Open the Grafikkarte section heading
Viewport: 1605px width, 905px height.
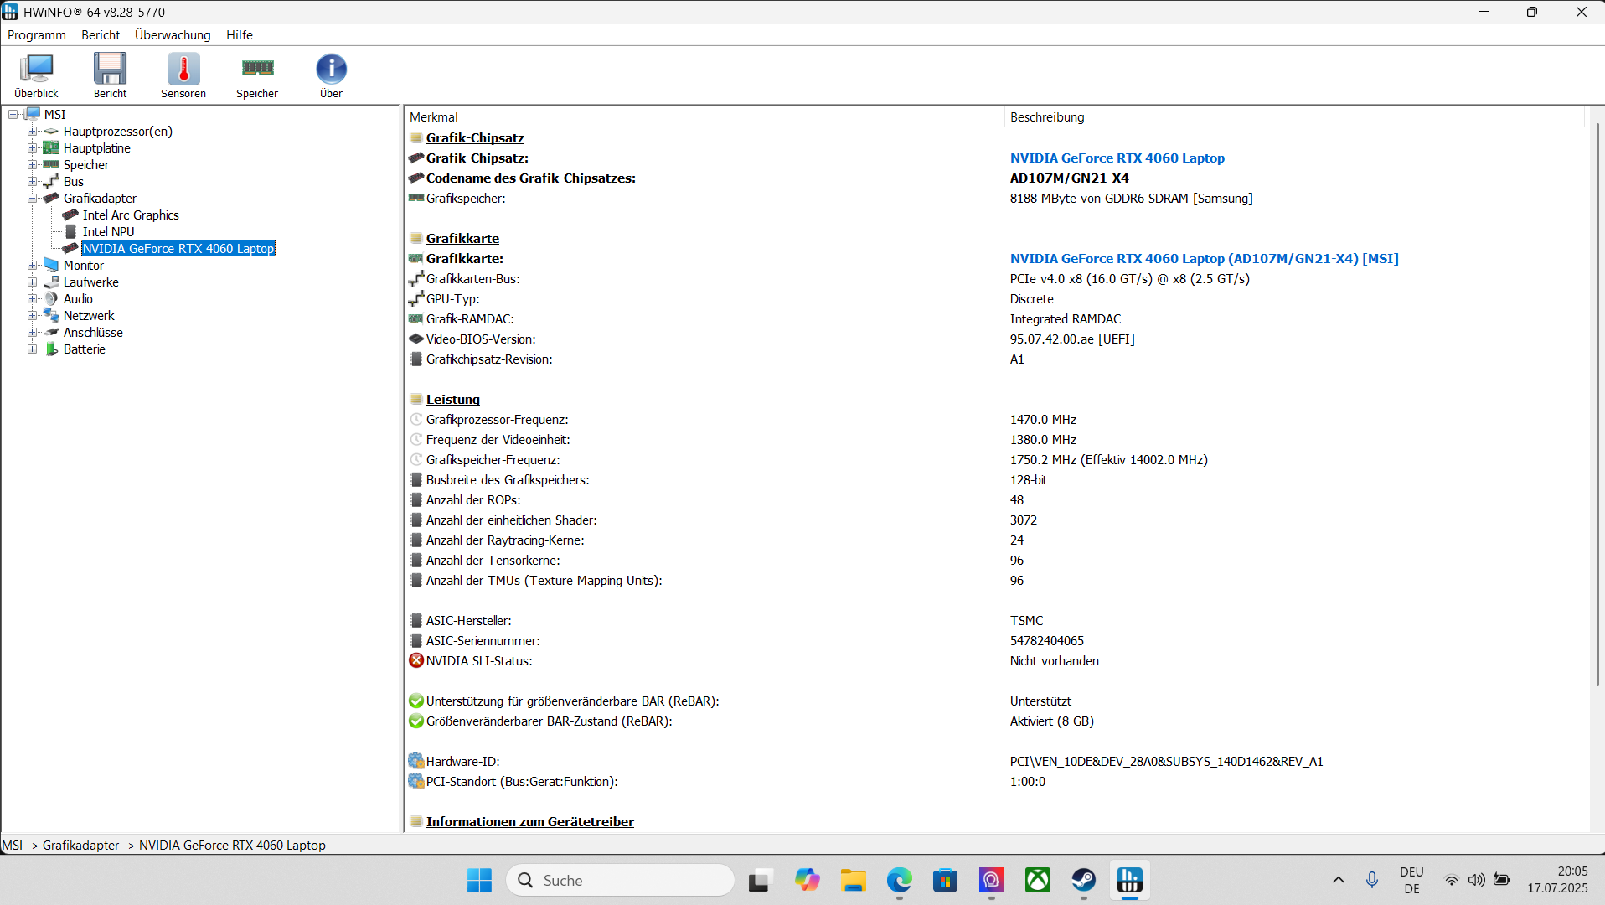pyautogui.click(x=462, y=239)
